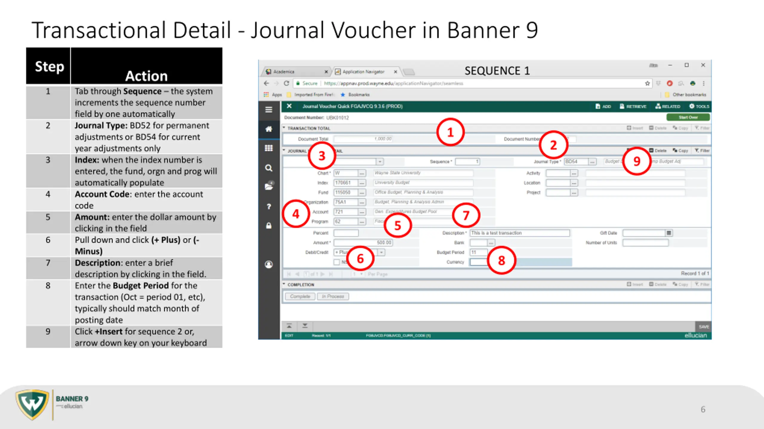Collapse the TRANSACTION TOTAL section
This screenshot has height=429, width=764.
tap(284, 128)
